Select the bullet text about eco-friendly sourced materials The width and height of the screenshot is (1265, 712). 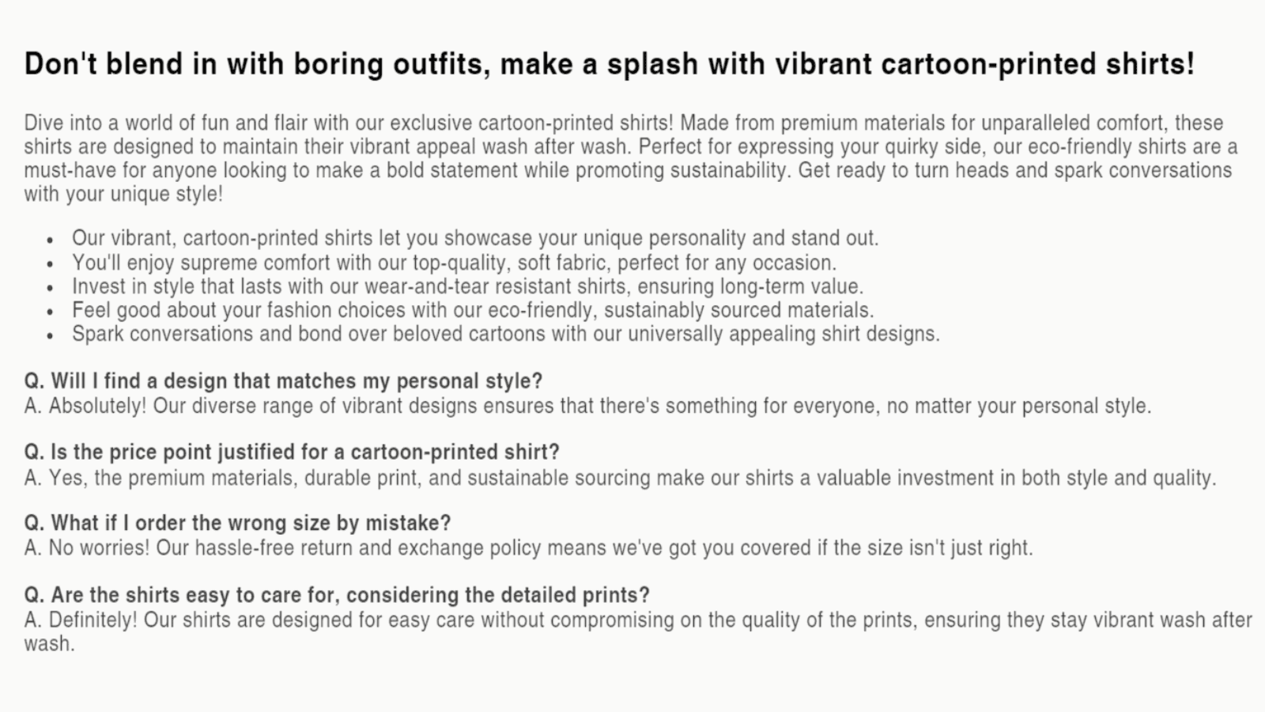473,310
